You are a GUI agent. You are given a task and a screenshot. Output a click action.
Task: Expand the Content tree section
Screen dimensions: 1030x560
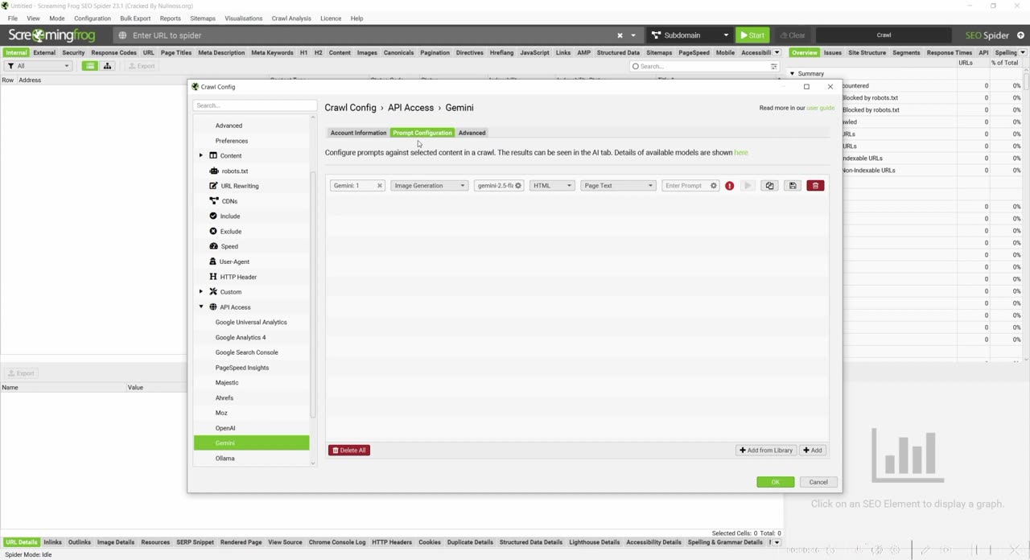(201, 156)
